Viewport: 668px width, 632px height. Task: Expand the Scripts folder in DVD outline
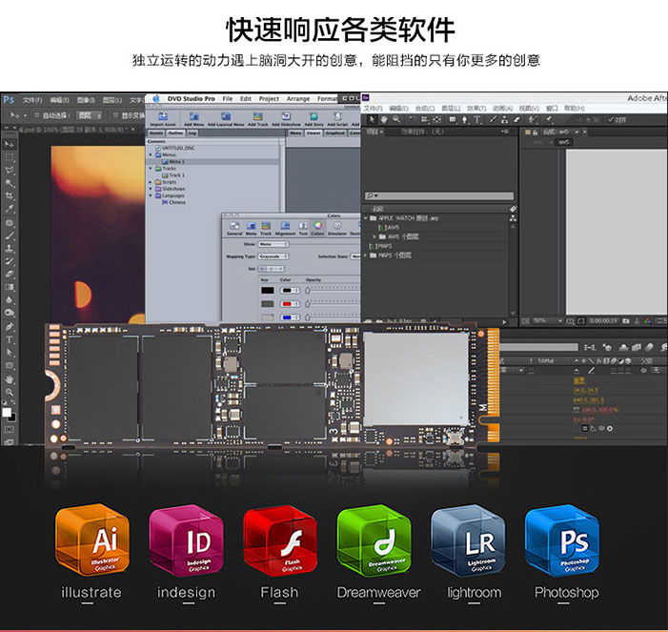point(151,182)
